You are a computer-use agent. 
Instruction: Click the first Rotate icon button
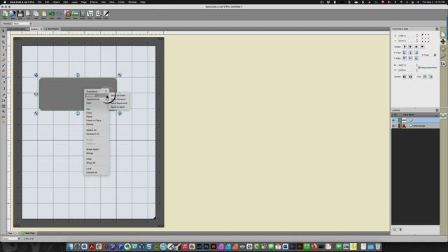[405, 76]
